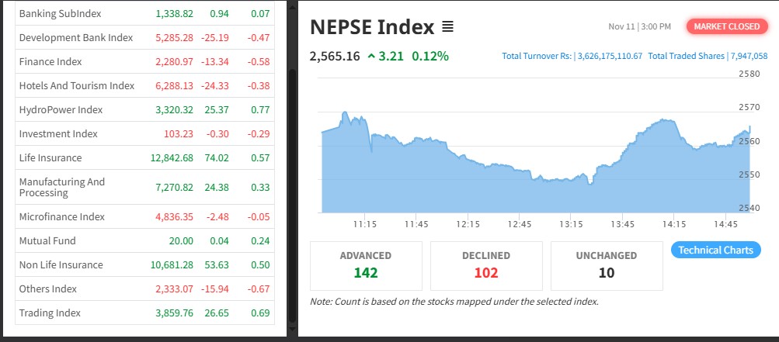The width and height of the screenshot is (779, 342).
Task: Click the Unchanged stocks count box
Action: coord(607,264)
